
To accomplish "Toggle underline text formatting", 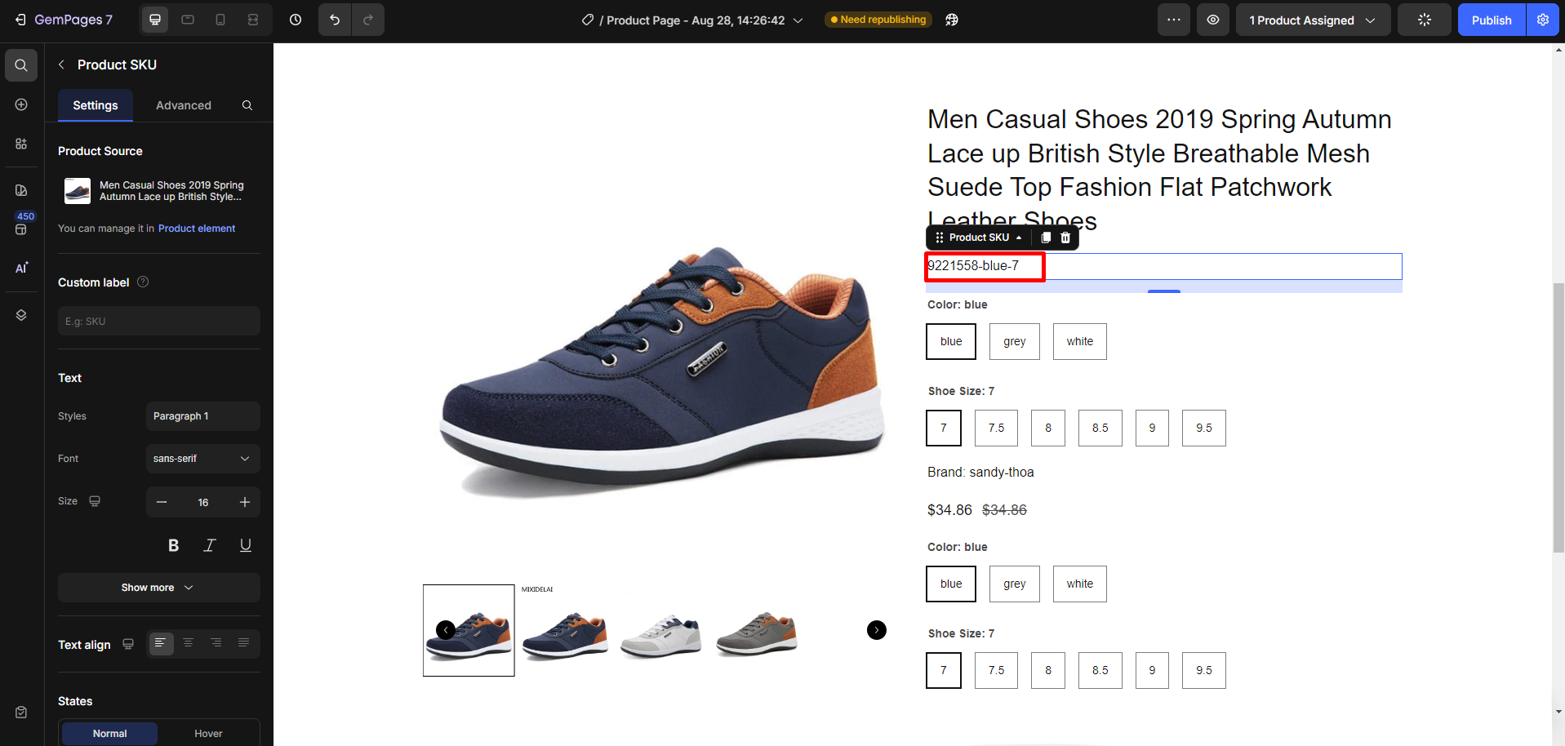I will point(245,545).
